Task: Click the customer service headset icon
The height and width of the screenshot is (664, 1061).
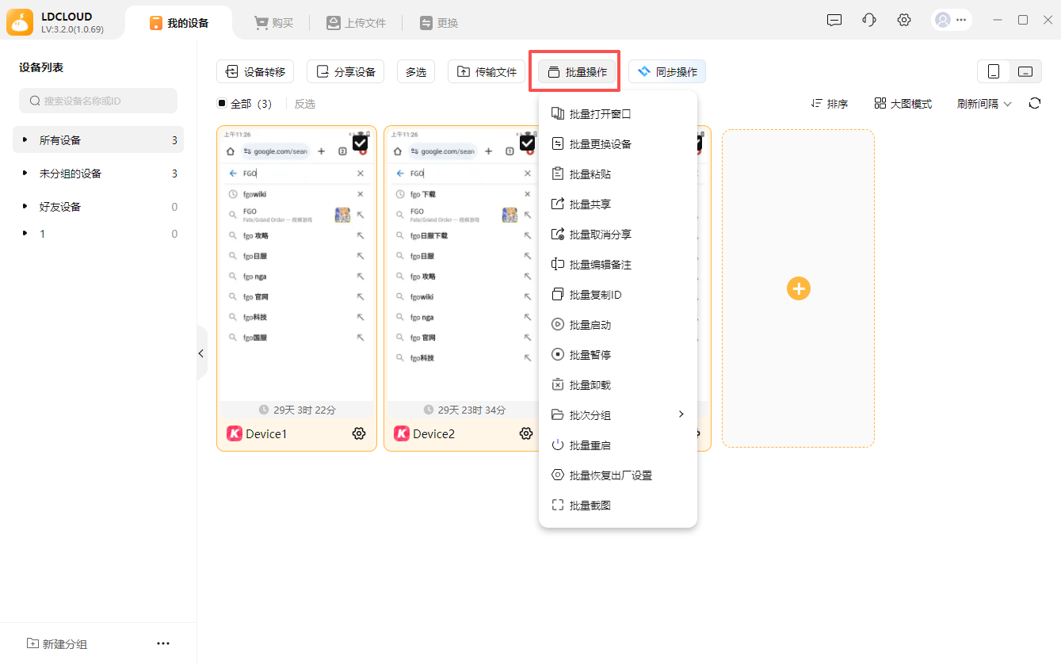Action: [869, 21]
